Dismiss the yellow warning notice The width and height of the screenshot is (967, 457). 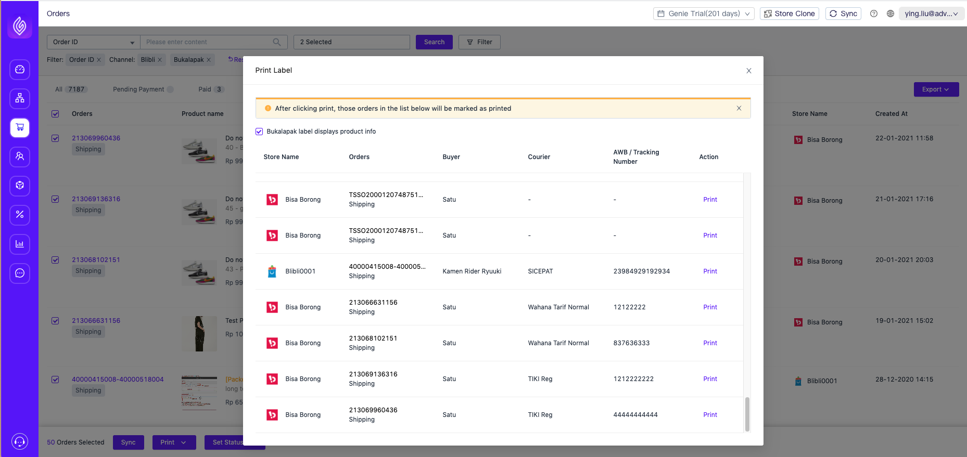coord(739,108)
